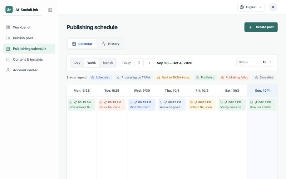Go to the previous week arrow

pos(139,63)
